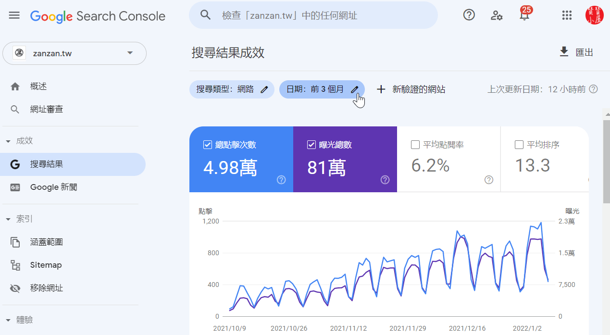Click help icon on 曝光總數 card

click(385, 180)
